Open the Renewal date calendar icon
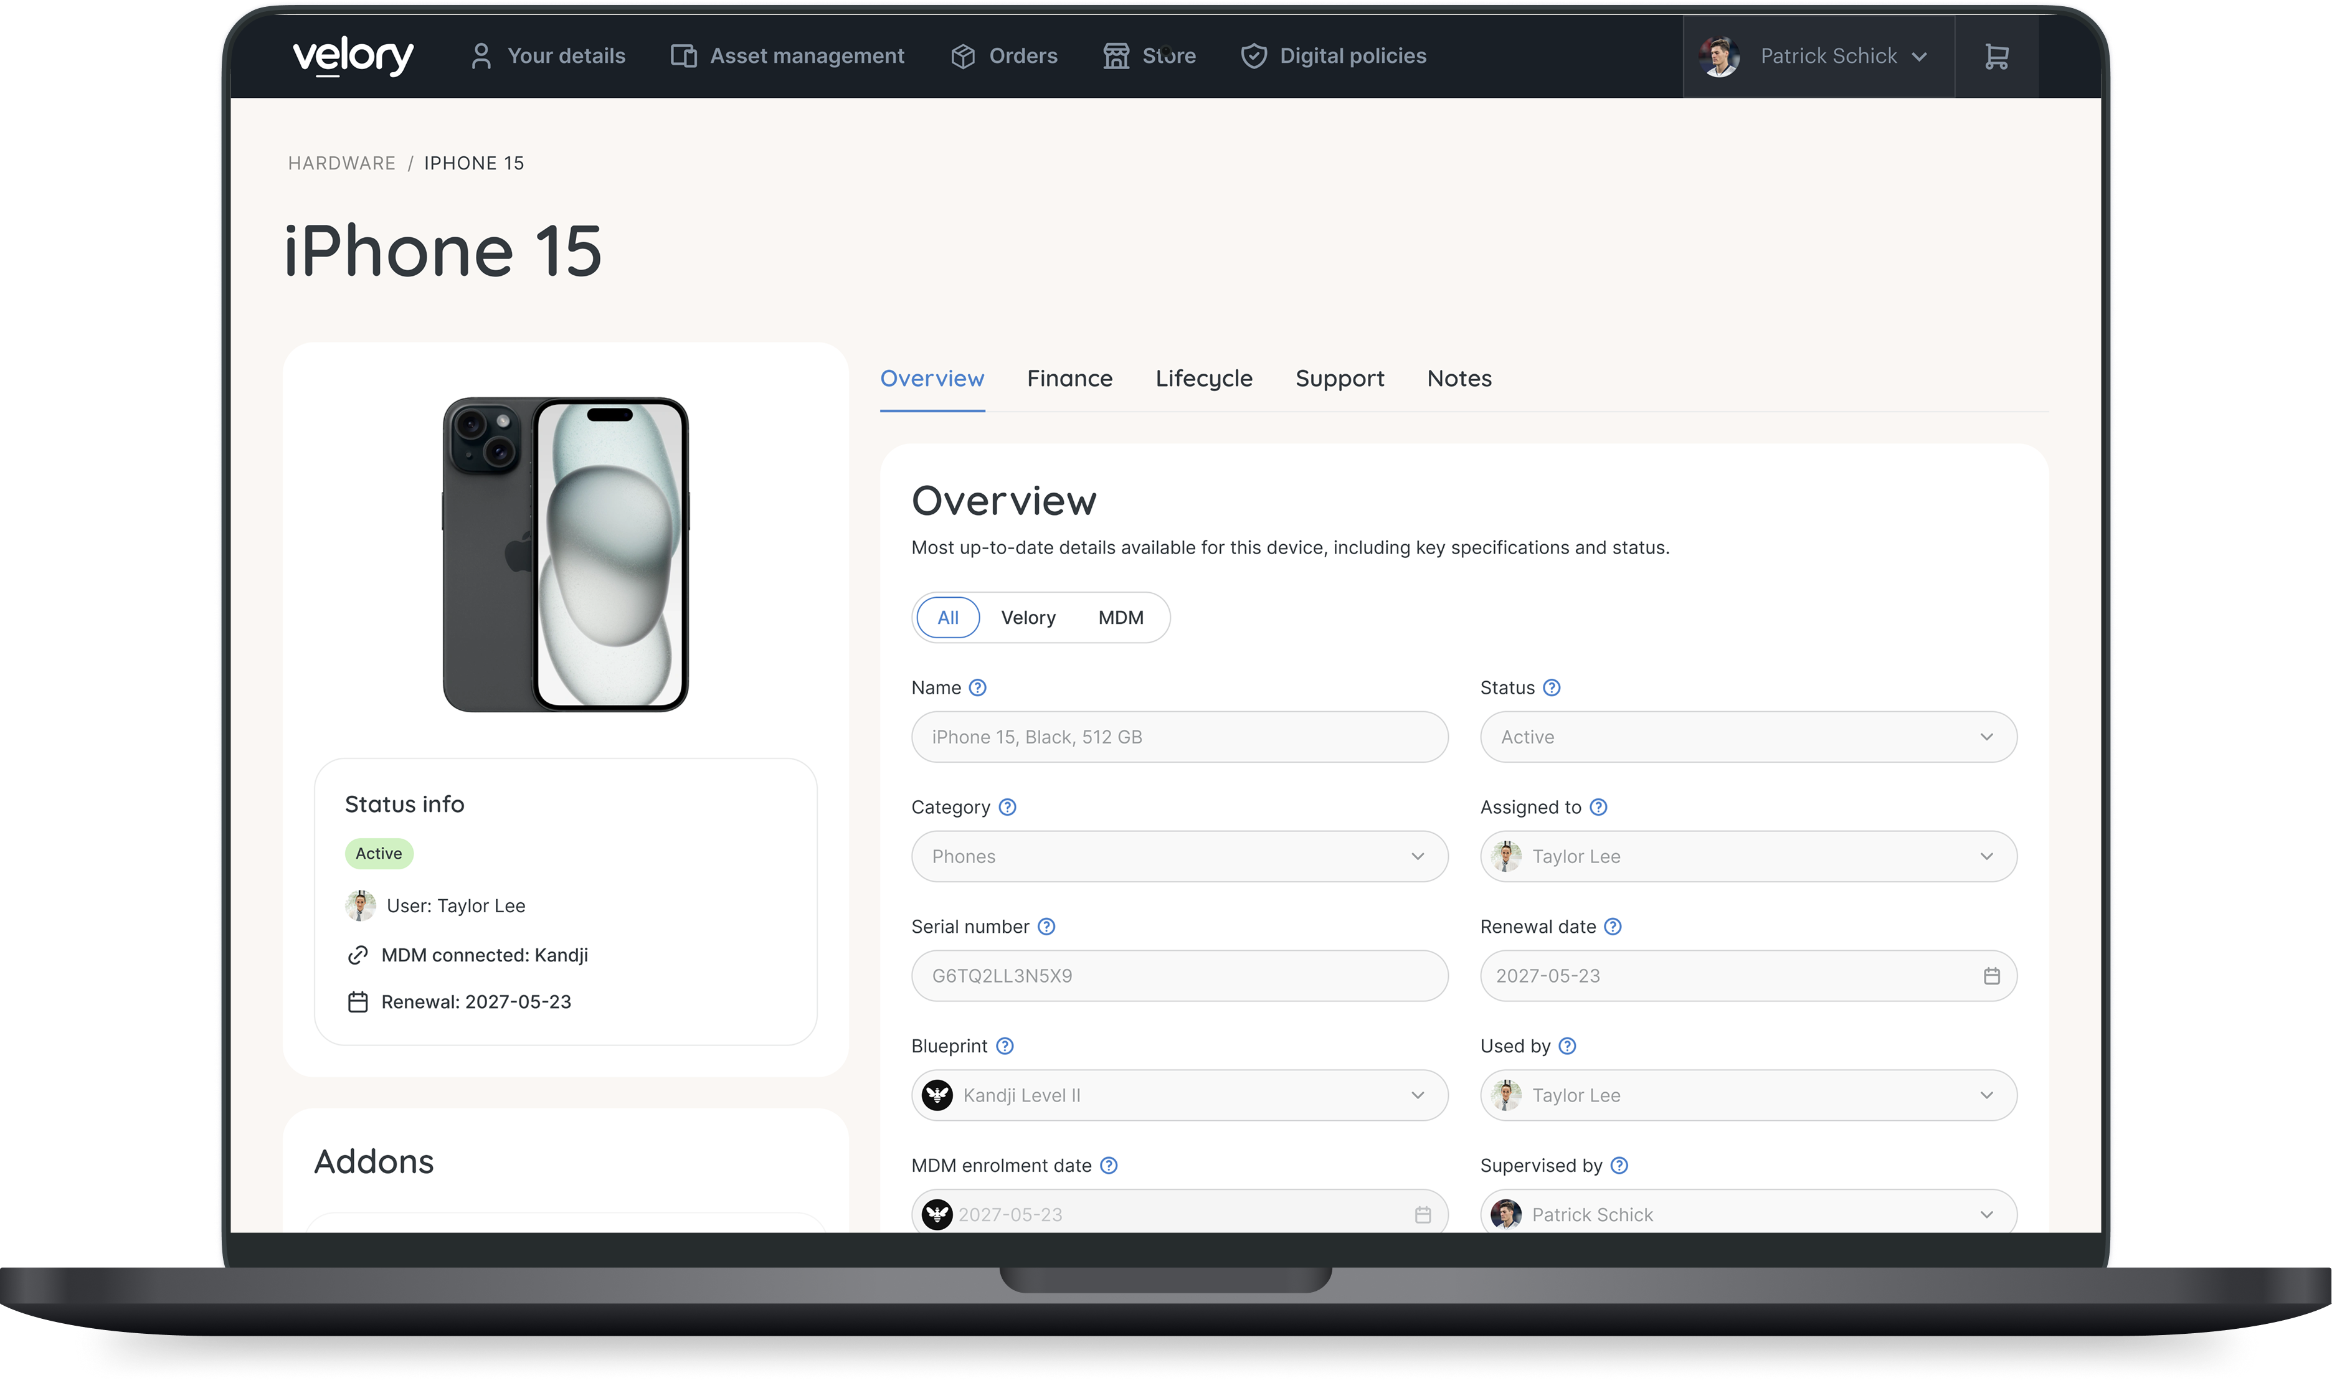Image resolution: width=2332 pixels, height=1383 pixels. tap(1991, 976)
